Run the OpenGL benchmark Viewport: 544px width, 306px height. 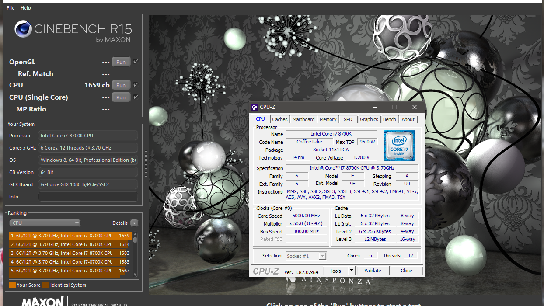coord(121,62)
